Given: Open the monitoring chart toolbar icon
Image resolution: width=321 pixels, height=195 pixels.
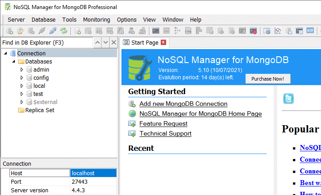Looking at the screenshot, I should pos(278,31).
